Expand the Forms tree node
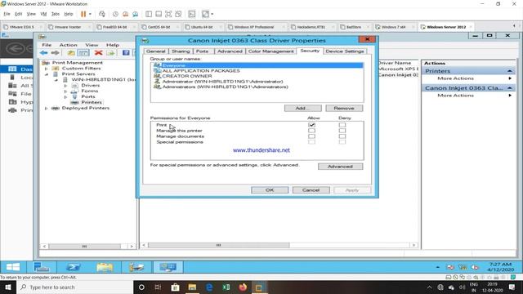Image resolution: width=523 pixels, height=294 pixels. tap(65, 91)
